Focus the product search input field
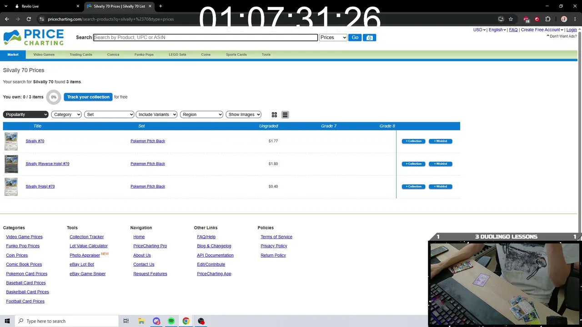The image size is (582, 327). tap(206, 38)
